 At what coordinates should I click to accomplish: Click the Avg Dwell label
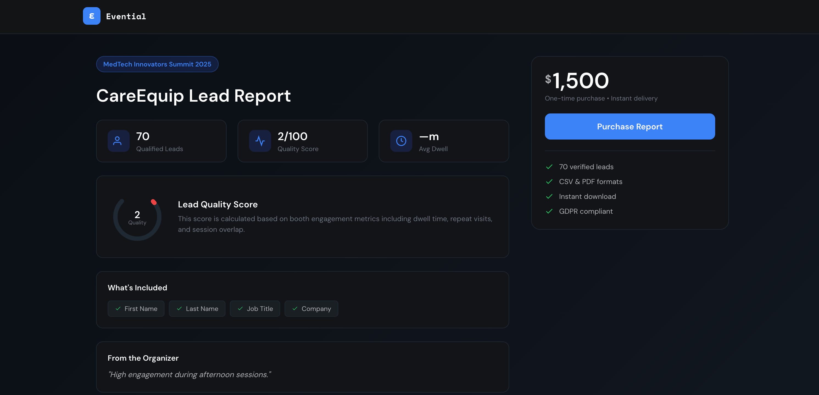(433, 149)
